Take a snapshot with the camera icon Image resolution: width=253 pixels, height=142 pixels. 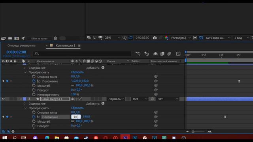tap(155, 38)
